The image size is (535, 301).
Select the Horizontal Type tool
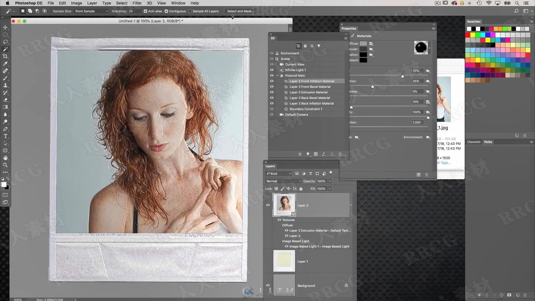(5, 136)
